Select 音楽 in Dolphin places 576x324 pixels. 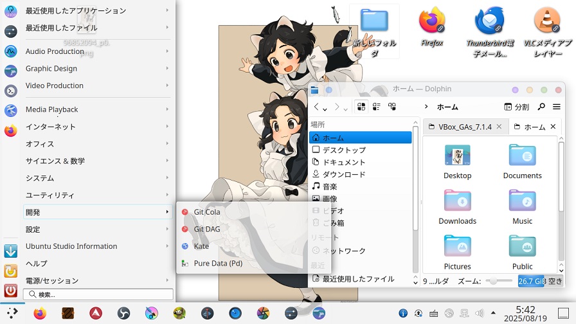click(361, 186)
